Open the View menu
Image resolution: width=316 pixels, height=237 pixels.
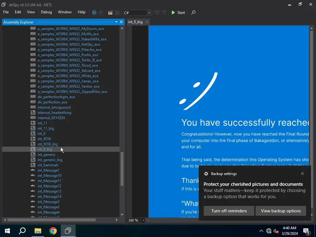click(31, 12)
